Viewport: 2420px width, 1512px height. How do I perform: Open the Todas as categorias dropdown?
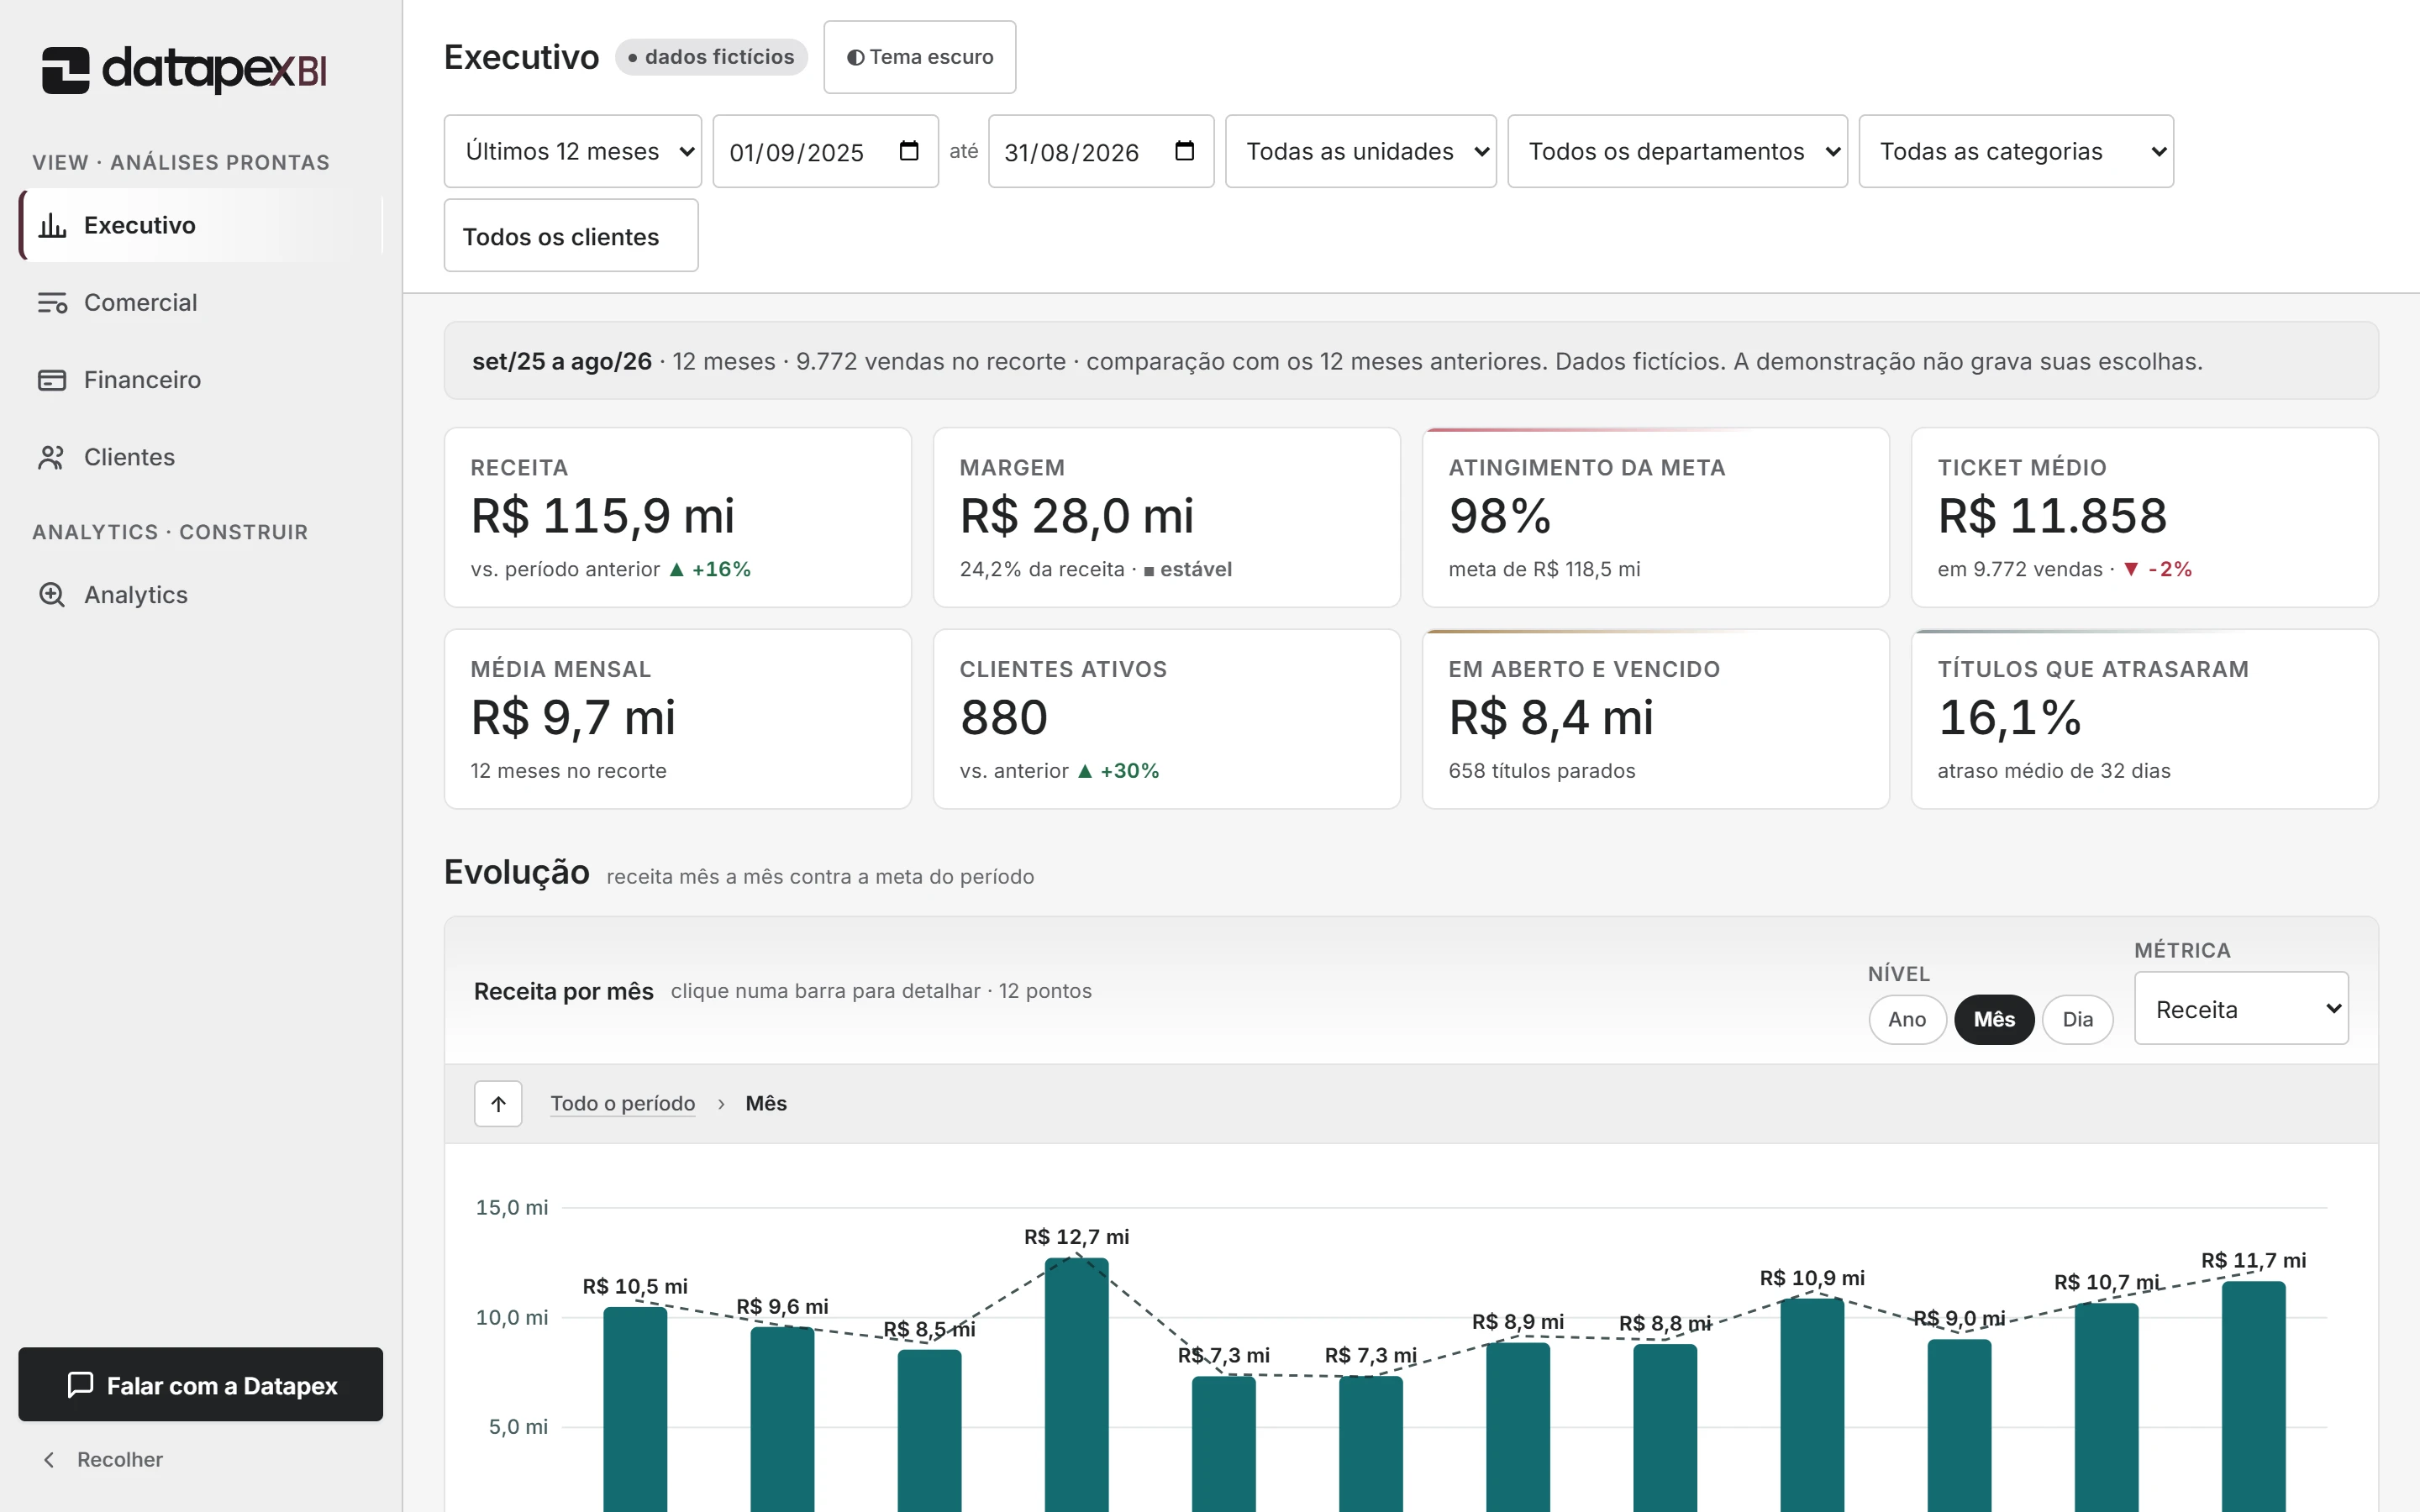tap(2016, 151)
